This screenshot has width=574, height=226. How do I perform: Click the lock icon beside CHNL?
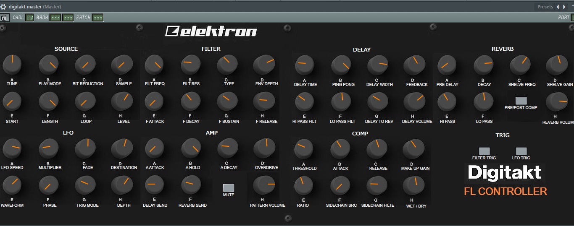click(4, 18)
